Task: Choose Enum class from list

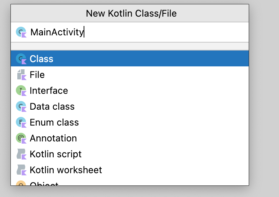Action: pyautogui.click(x=54, y=122)
